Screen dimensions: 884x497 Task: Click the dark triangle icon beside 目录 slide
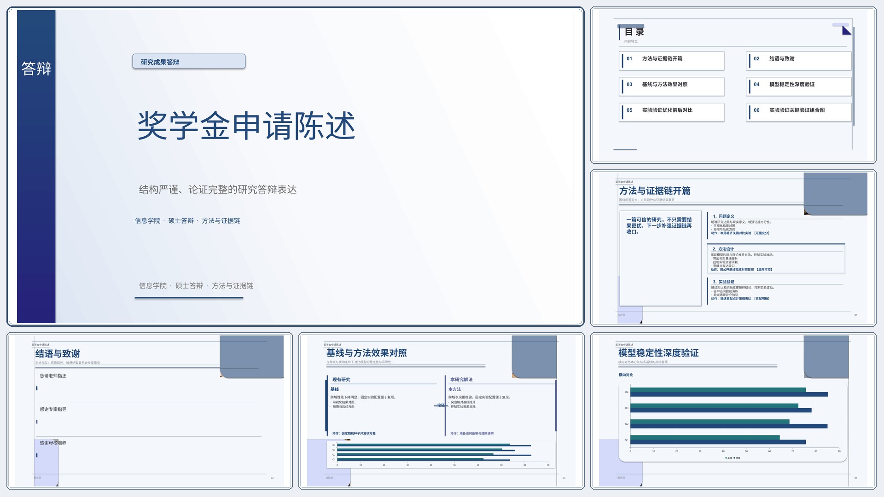(846, 30)
